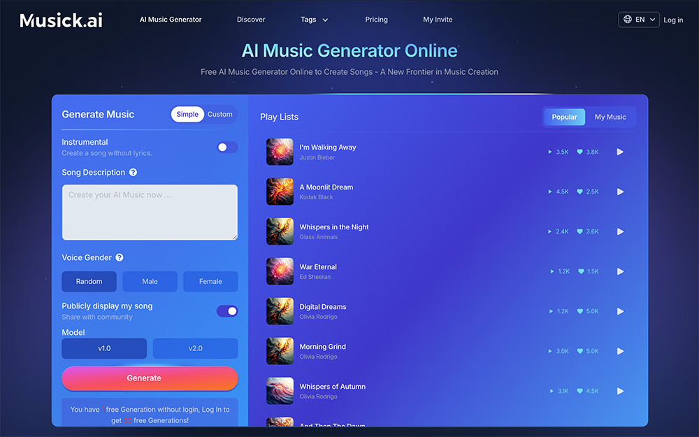The image size is (699, 437).
Task: Select the Popular playlist tab
Action: [x=564, y=117]
